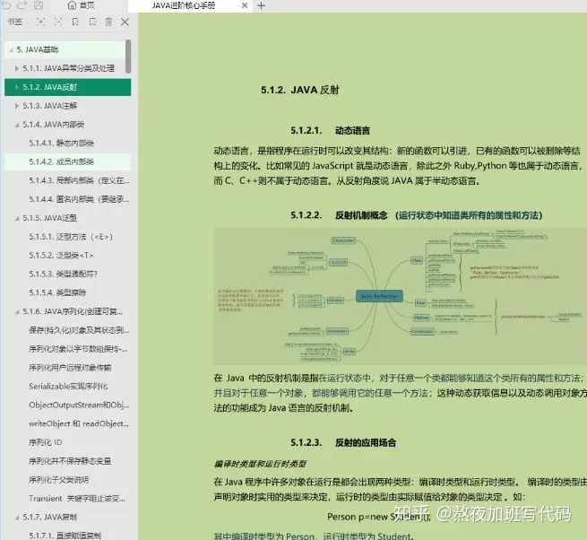Collapse the 5. JAVA基础 tree node

(11, 50)
